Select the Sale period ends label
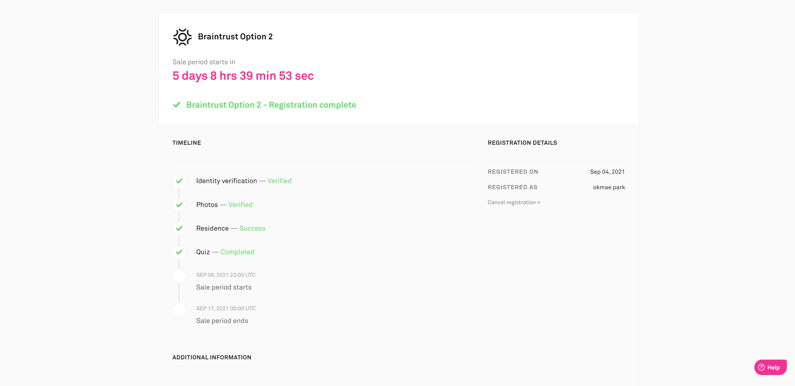 [x=222, y=320]
